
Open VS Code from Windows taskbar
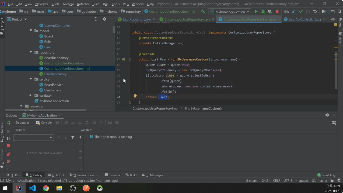[32, 188]
